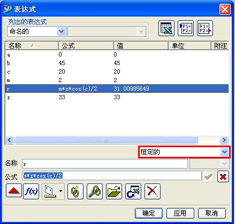Close the 表达式 dialog window
The image size is (235, 224).
(x=225, y=9)
